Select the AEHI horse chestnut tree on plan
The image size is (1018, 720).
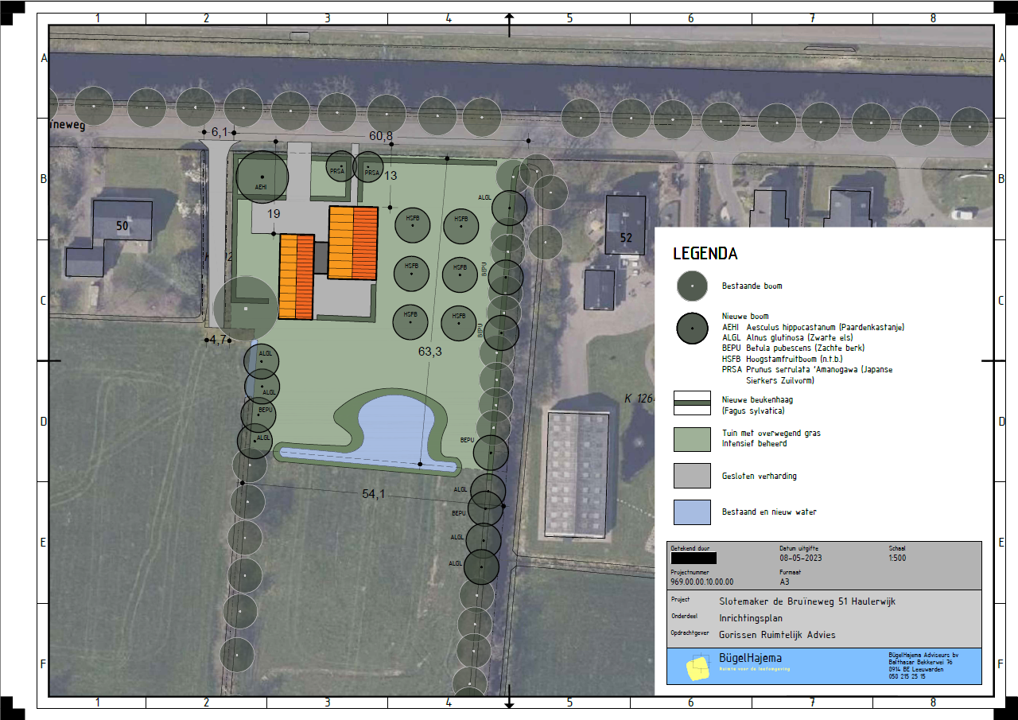(x=262, y=177)
